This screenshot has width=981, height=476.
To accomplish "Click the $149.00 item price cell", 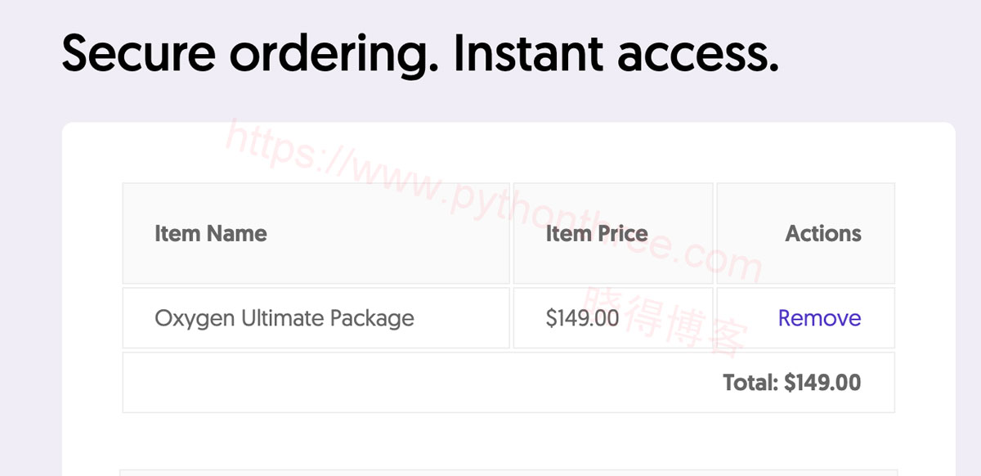I will click(582, 318).
